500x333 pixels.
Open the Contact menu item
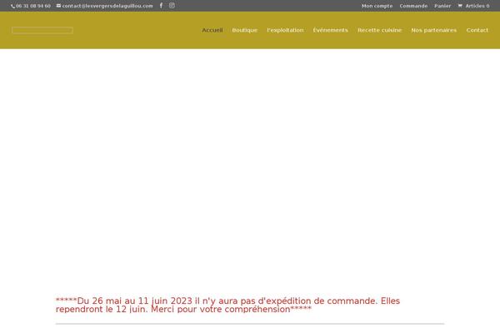[477, 30]
